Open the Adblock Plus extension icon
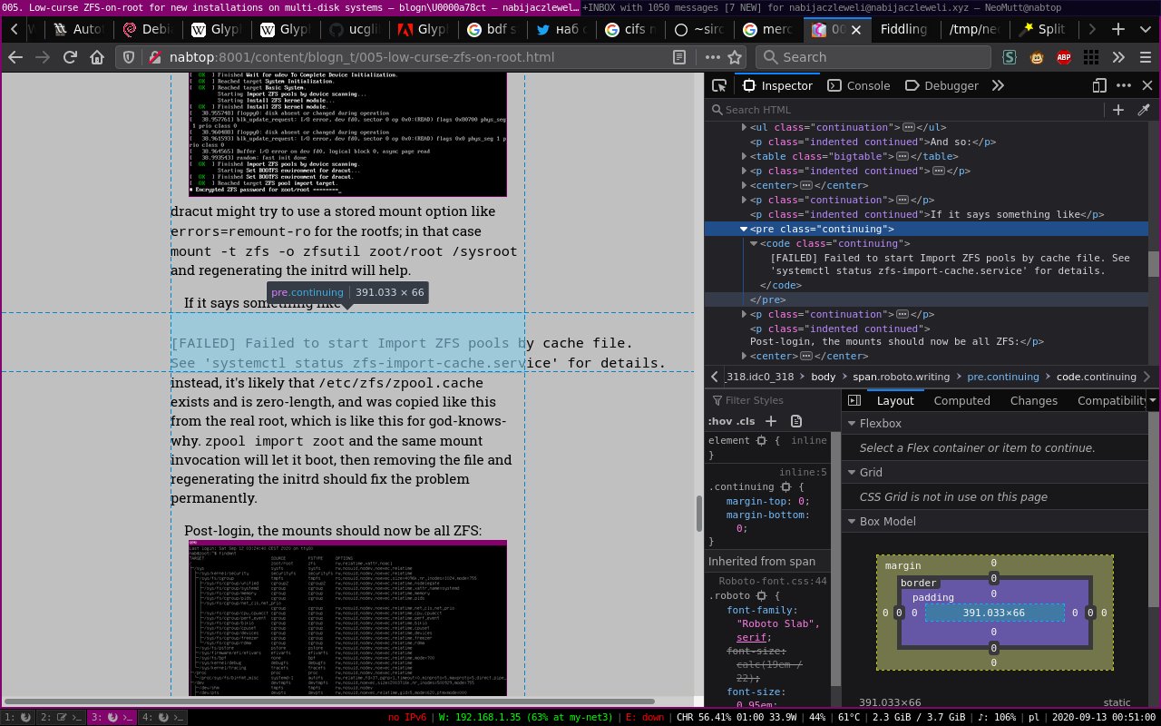The image size is (1161, 726). 1063,57
